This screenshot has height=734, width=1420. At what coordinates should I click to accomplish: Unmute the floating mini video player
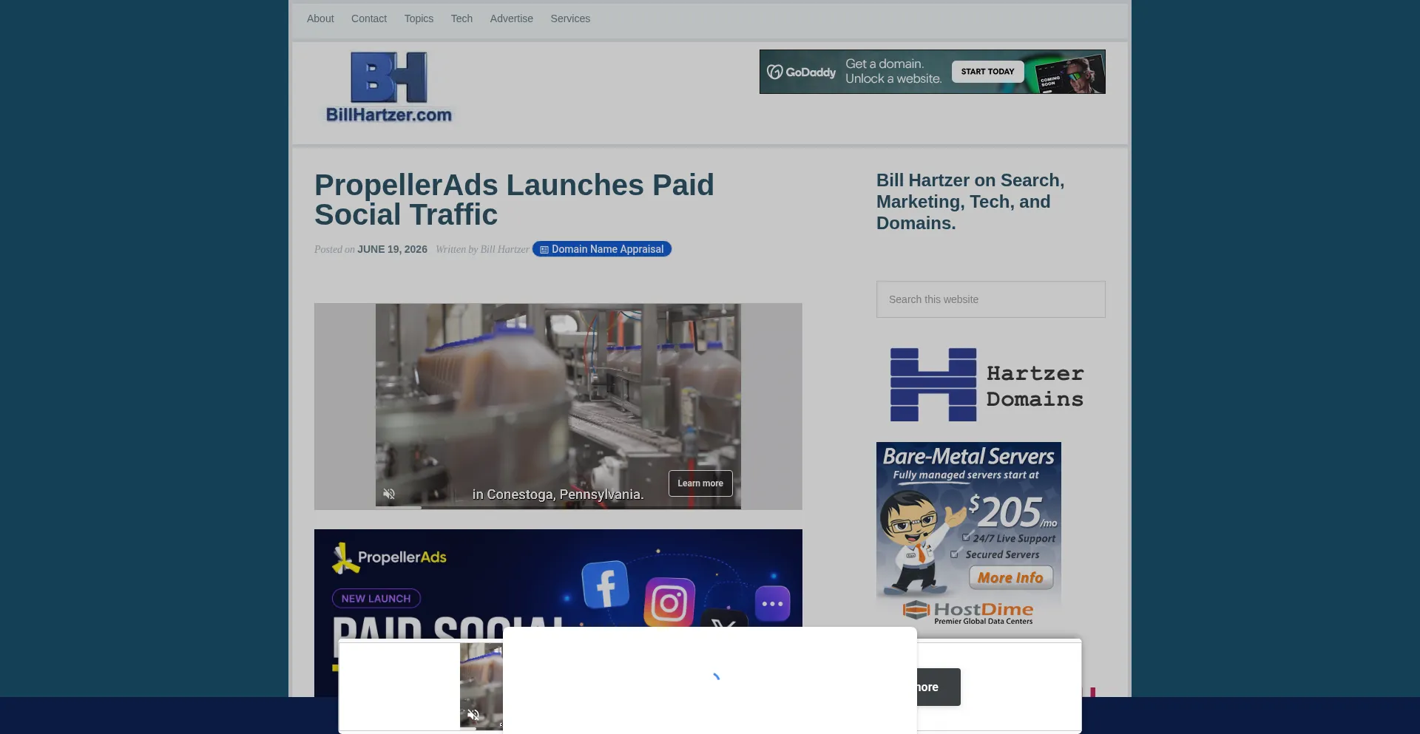tap(473, 715)
